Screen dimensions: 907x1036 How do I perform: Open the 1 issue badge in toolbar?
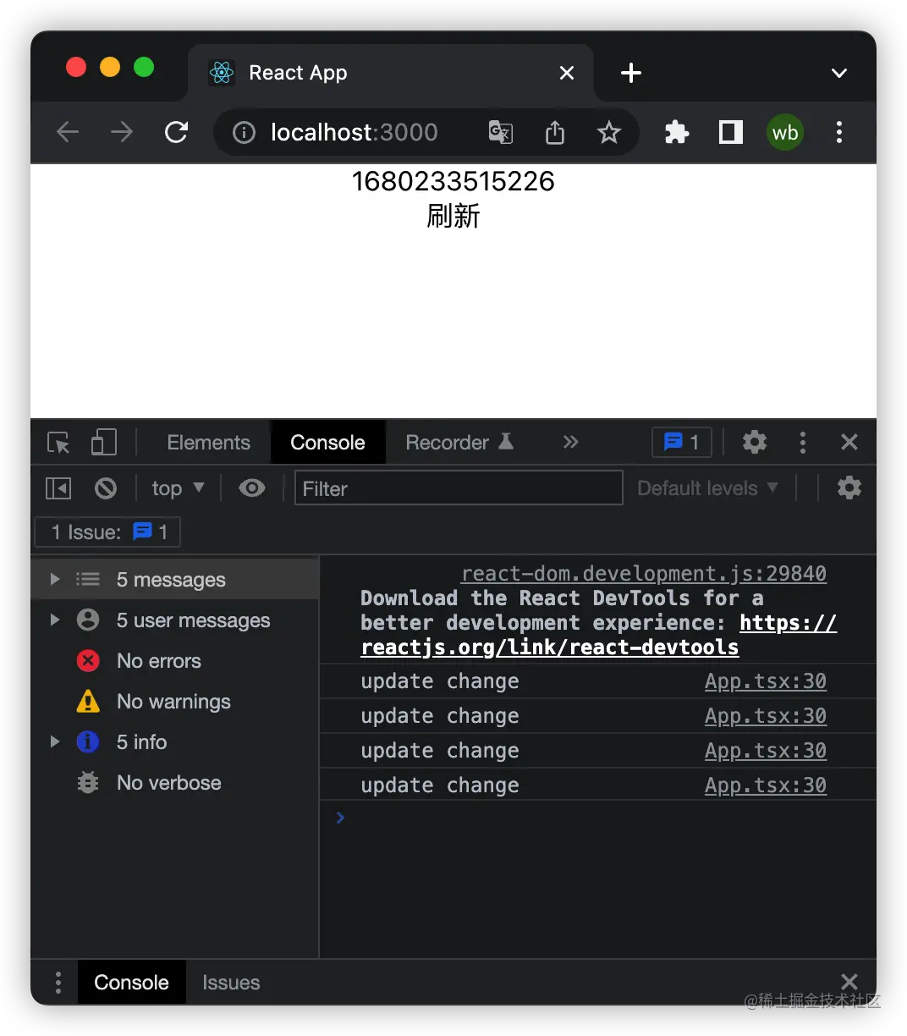point(682,442)
